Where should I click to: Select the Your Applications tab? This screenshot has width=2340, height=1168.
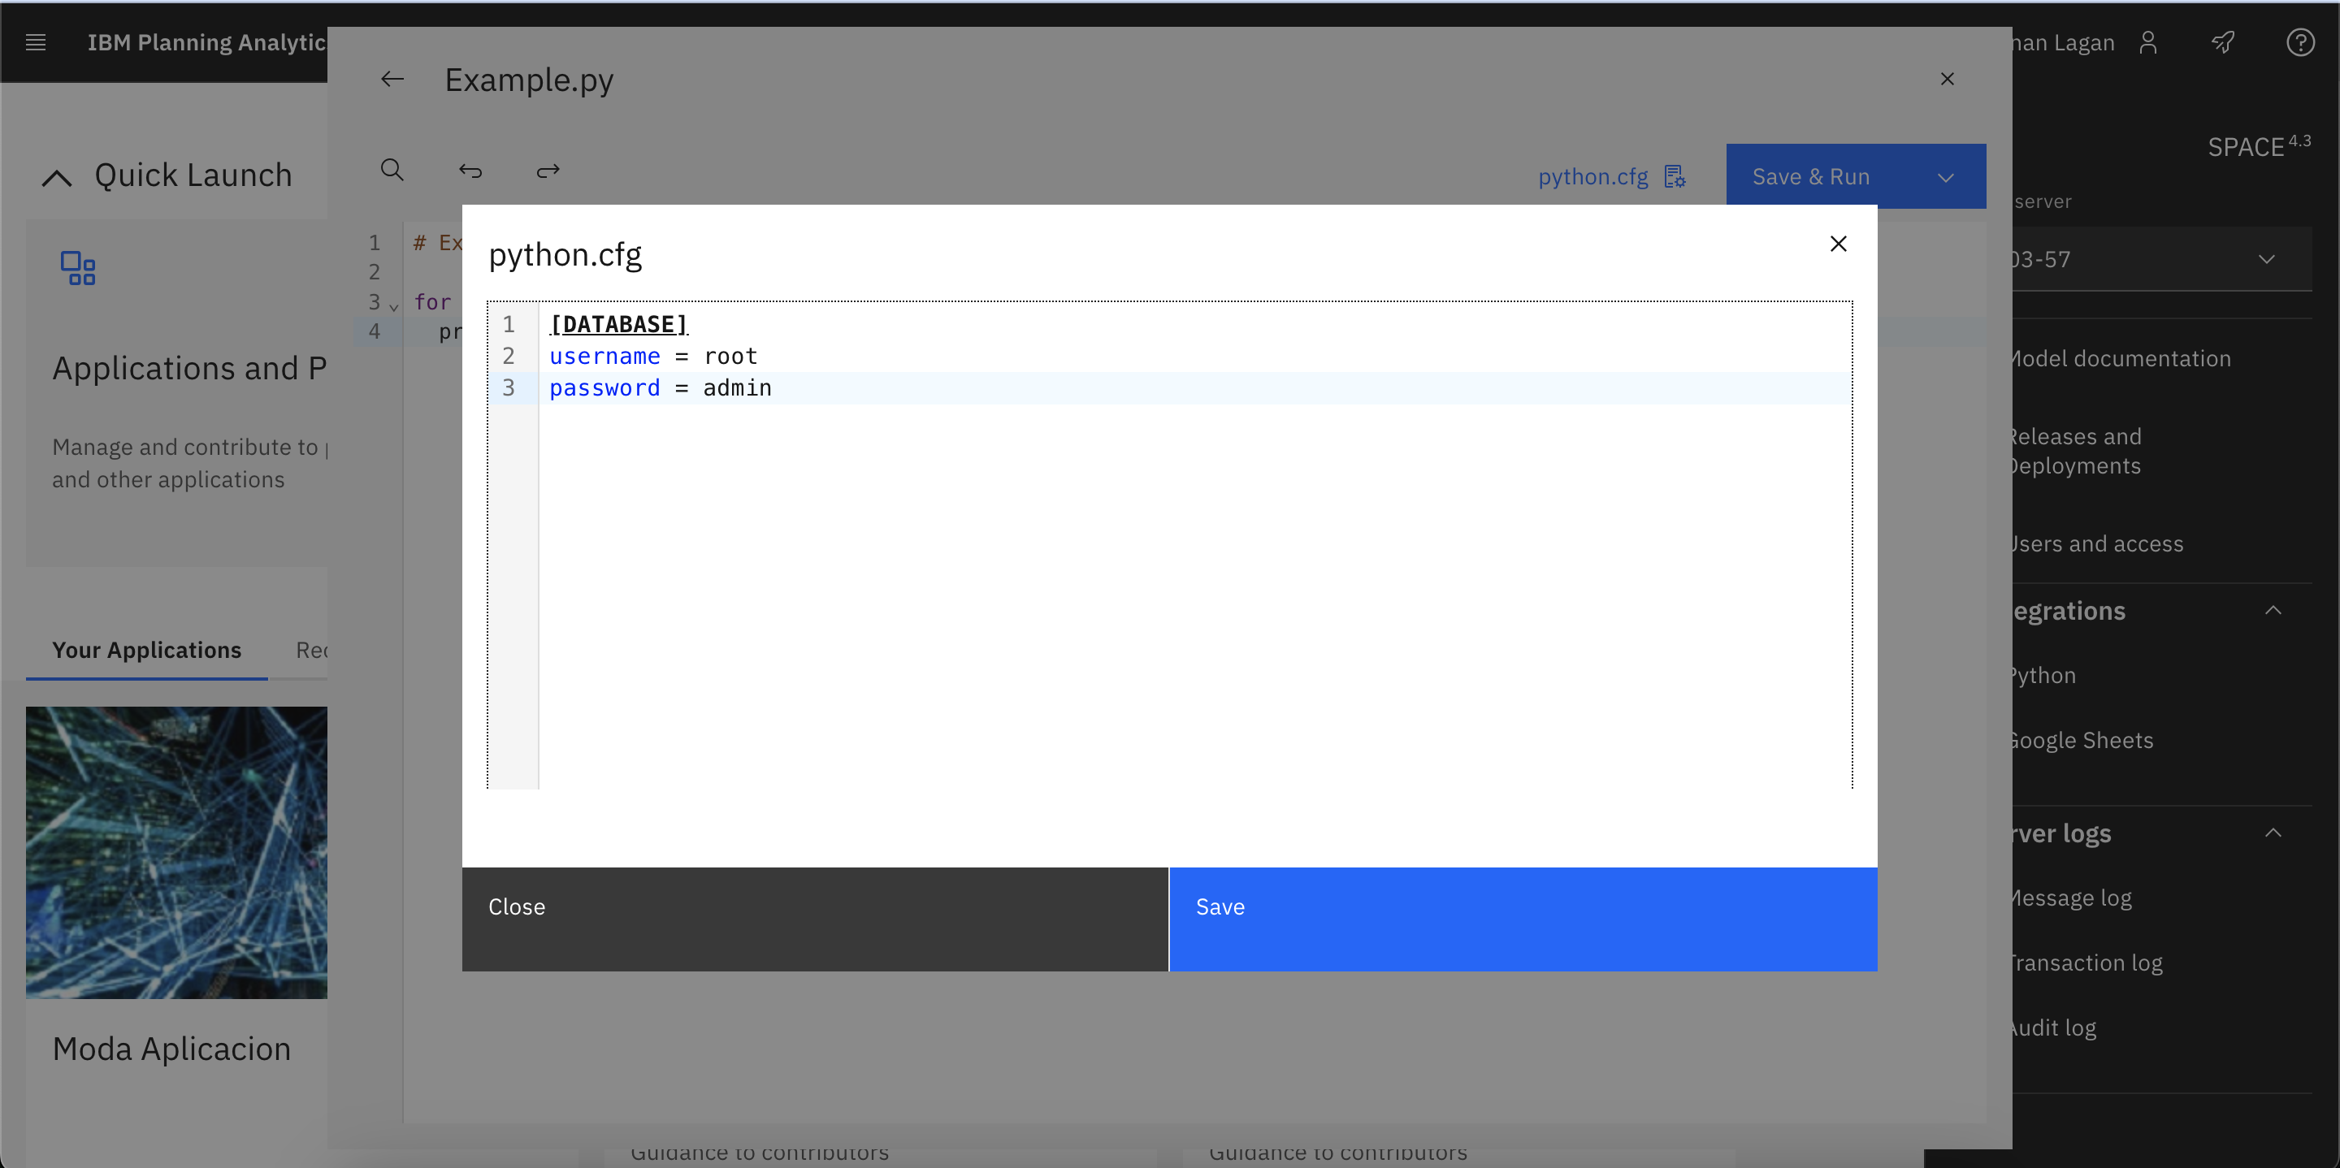(145, 649)
